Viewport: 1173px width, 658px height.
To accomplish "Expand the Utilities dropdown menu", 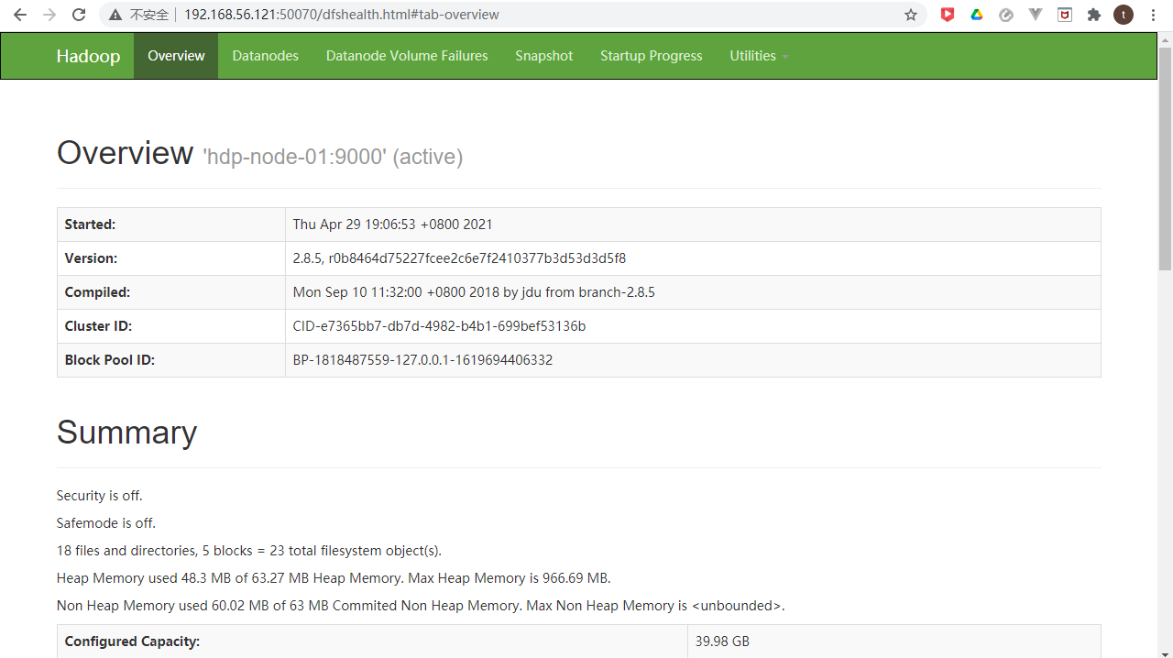I will [x=759, y=56].
